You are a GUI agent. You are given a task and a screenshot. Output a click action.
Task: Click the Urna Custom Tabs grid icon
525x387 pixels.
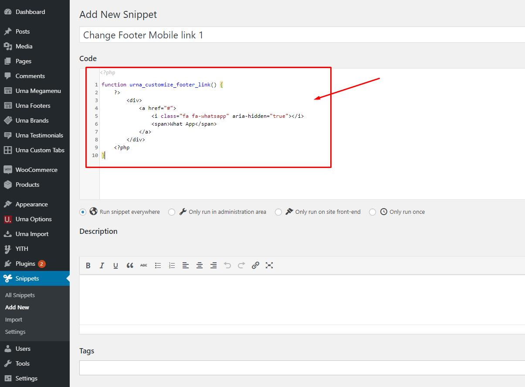(x=8, y=150)
